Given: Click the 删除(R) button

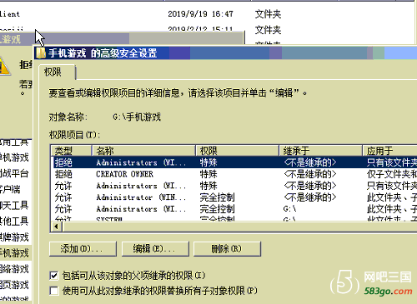Looking at the screenshot, I should (227, 249).
